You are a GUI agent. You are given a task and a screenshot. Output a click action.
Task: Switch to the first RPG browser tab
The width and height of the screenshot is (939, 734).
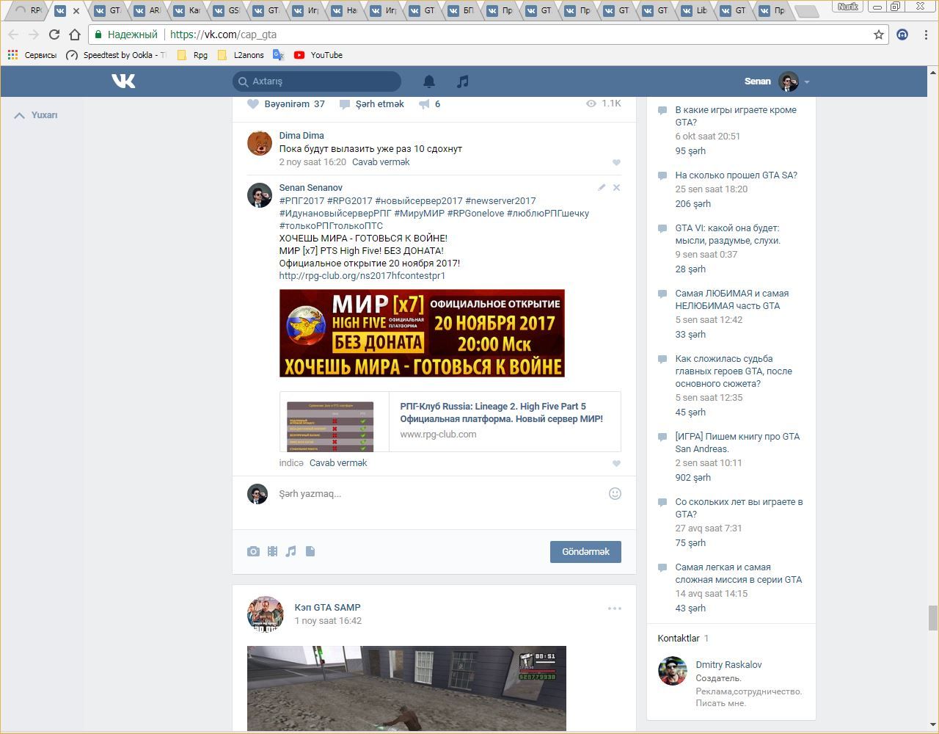(x=28, y=10)
